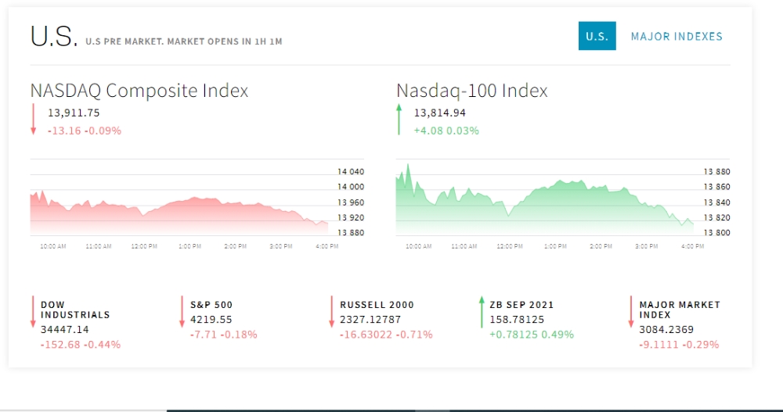Select the U.S. tab
The width and height of the screenshot is (783, 412).
[597, 36]
